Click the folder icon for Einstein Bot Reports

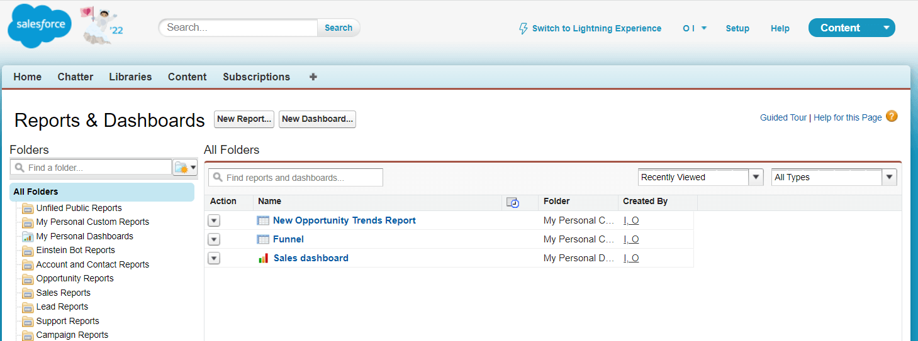28,251
